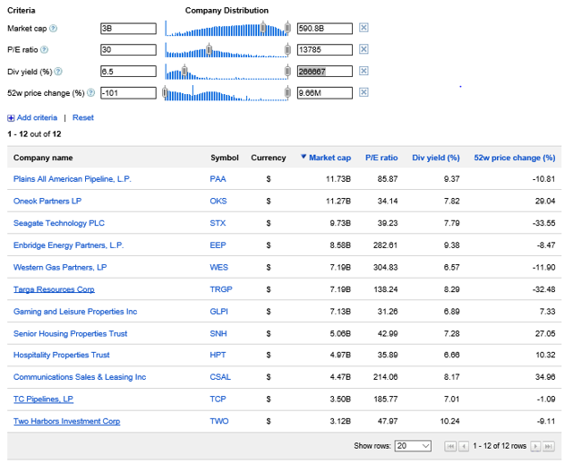Image resolution: width=573 pixels, height=464 pixels.
Task: Go to the first results page
Action: click(x=450, y=446)
